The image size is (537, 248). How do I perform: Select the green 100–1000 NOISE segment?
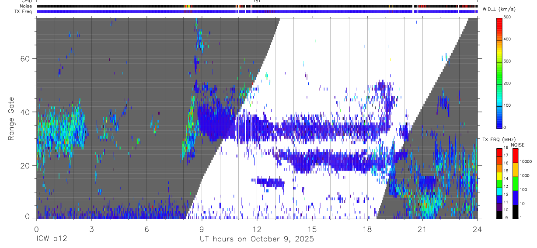click(x=515, y=183)
